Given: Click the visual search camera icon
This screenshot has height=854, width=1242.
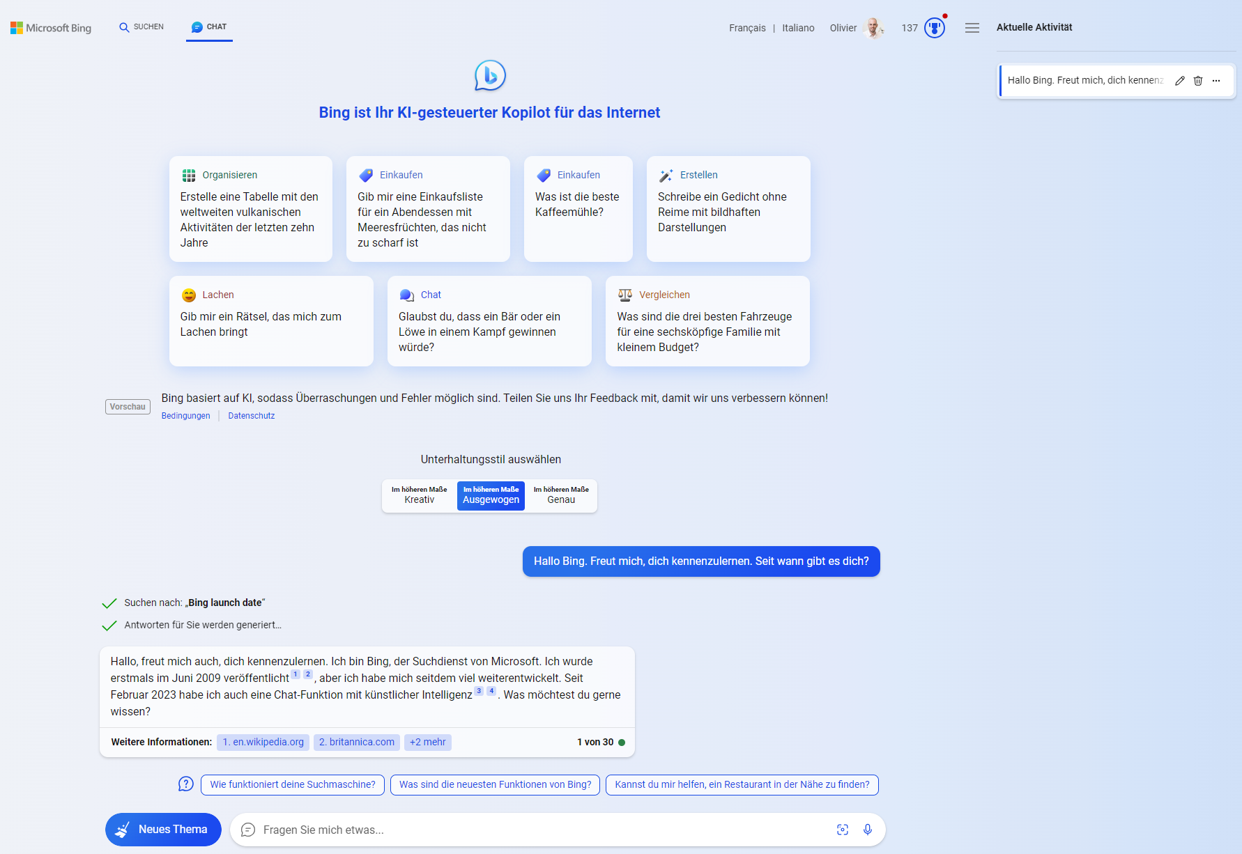Looking at the screenshot, I should click(x=843, y=830).
